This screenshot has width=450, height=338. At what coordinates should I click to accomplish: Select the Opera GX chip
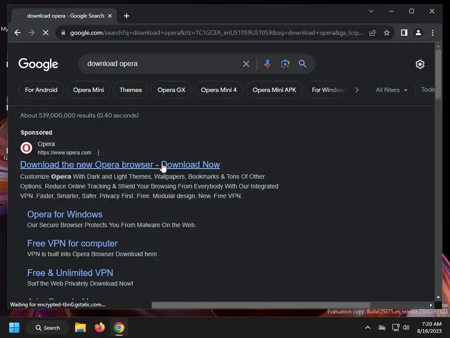click(171, 90)
